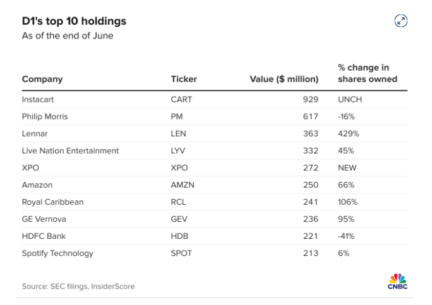
Task: Click the XPO ticker cell
Action: [179, 168]
